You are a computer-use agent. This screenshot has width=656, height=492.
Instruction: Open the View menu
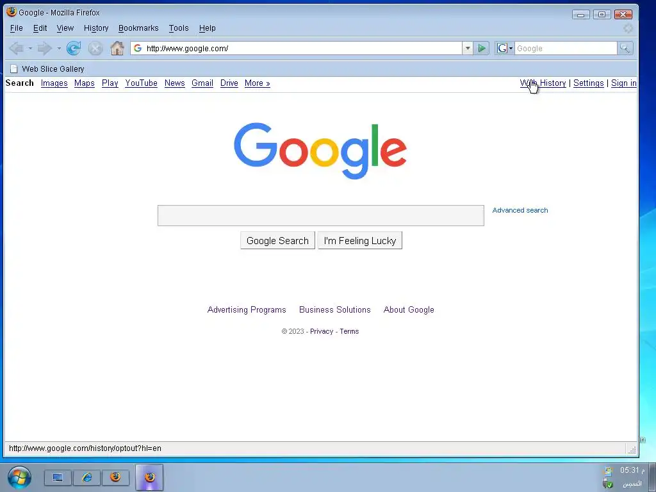65,28
